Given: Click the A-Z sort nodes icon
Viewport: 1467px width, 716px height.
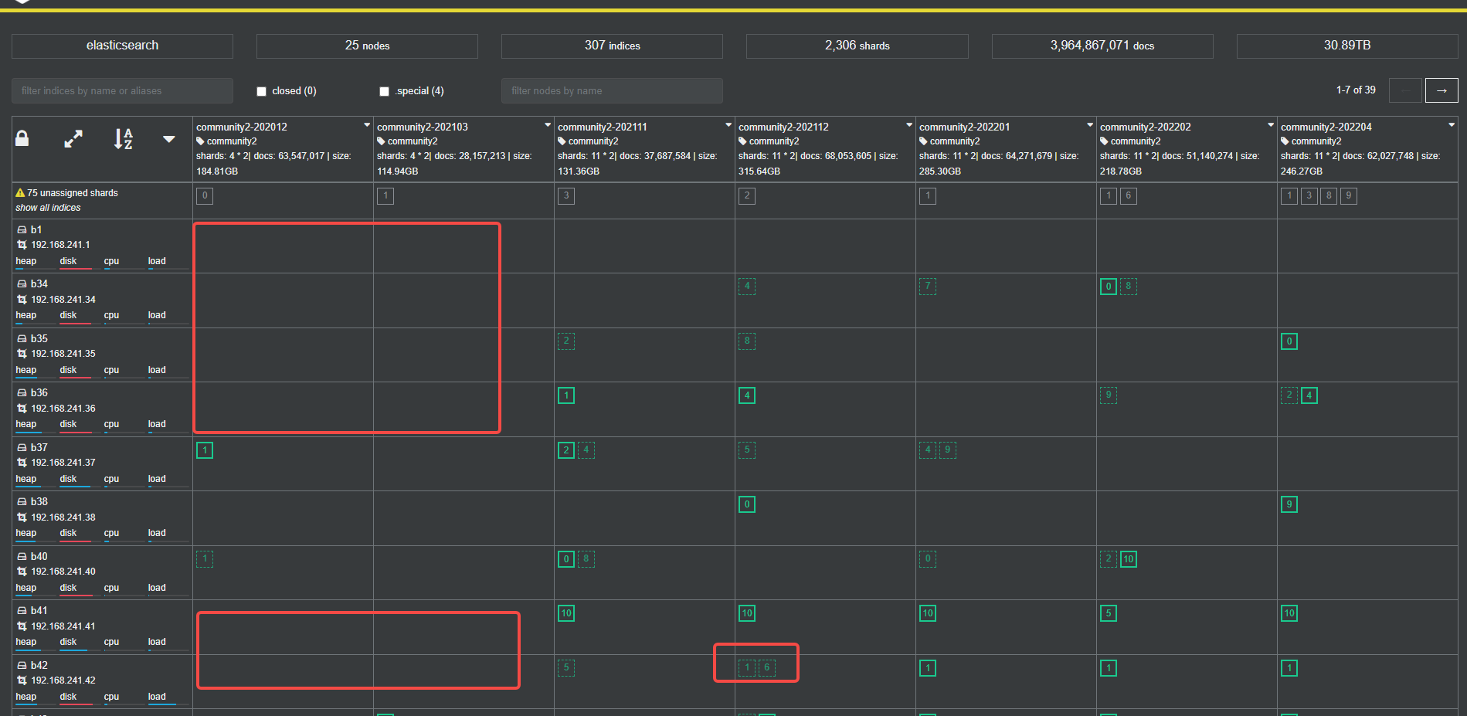Looking at the screenshot, I should click(124, 139).
